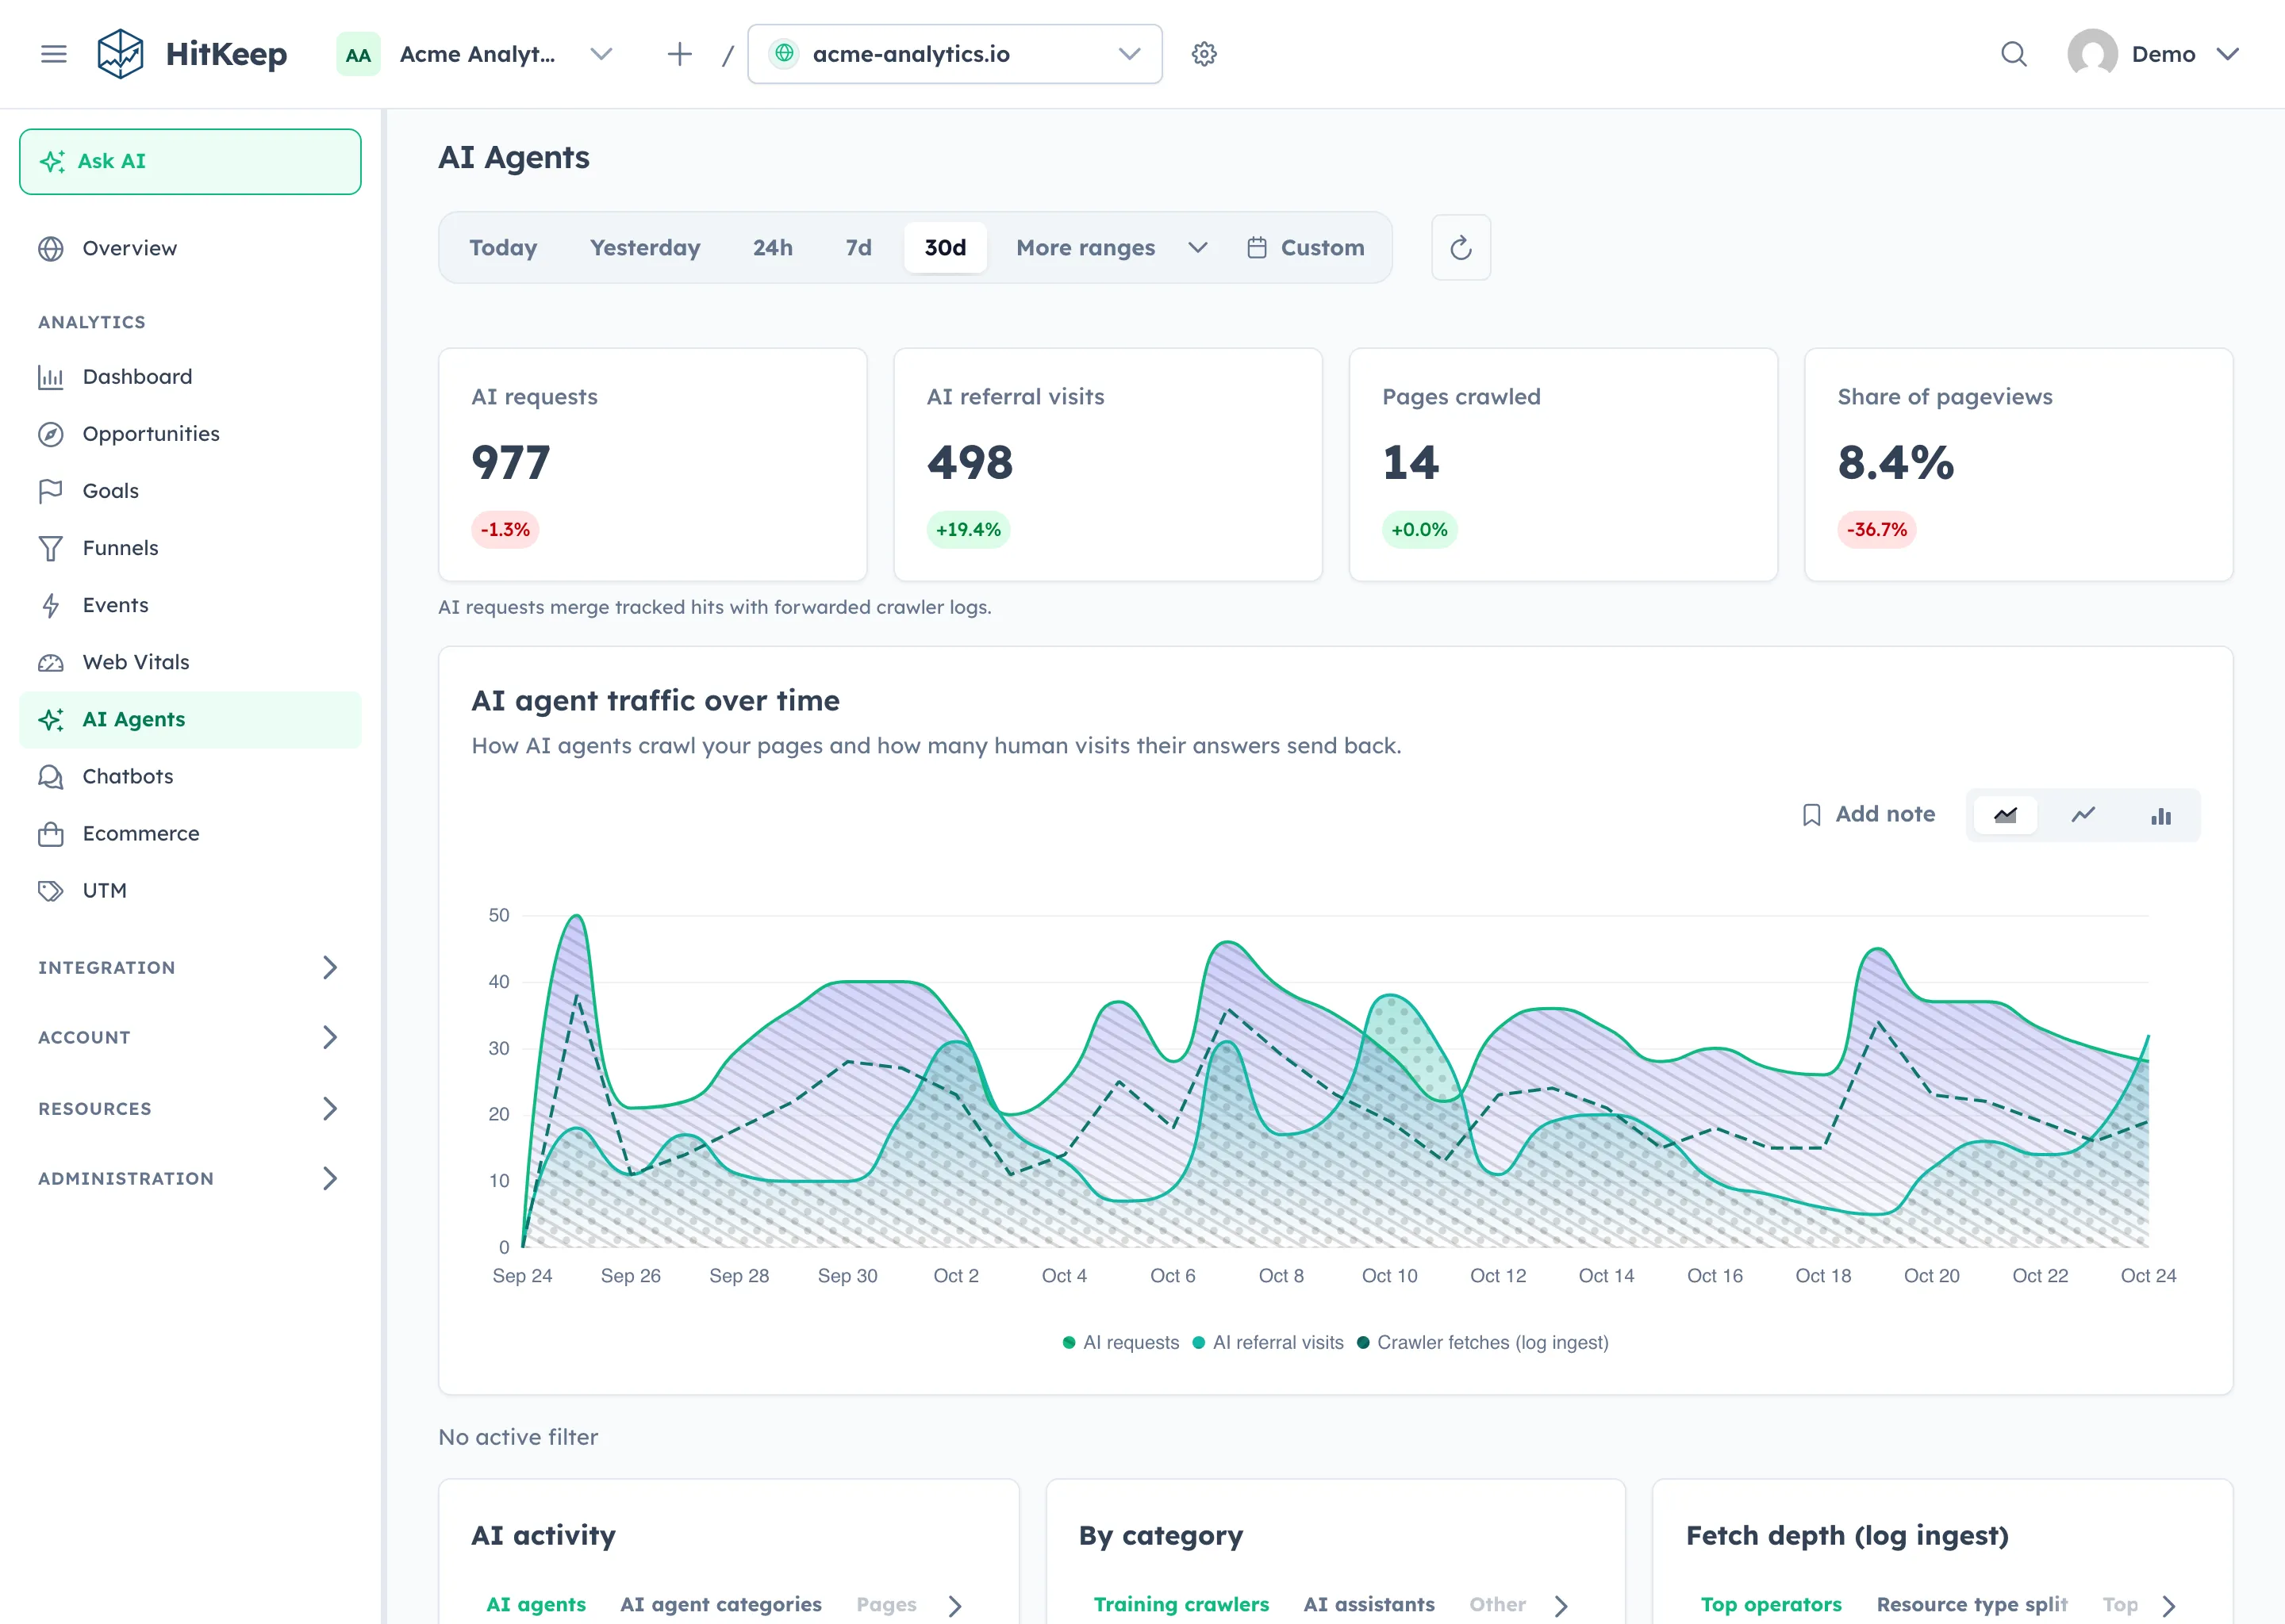The image size is (2285, 1624).
Task: Select the Today time range
Action: (x=503, y=247)
